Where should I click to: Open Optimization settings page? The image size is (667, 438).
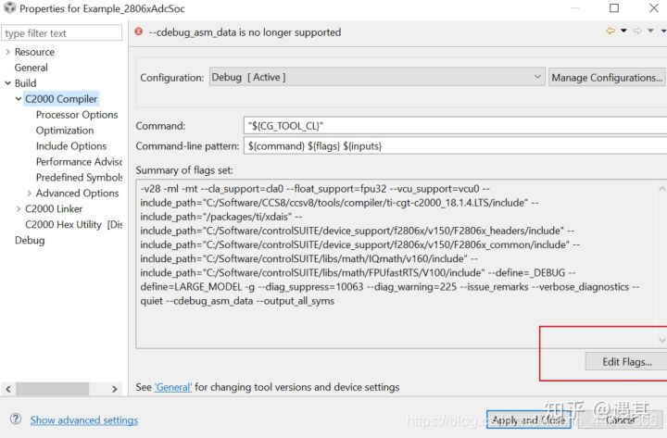[65, 131]
